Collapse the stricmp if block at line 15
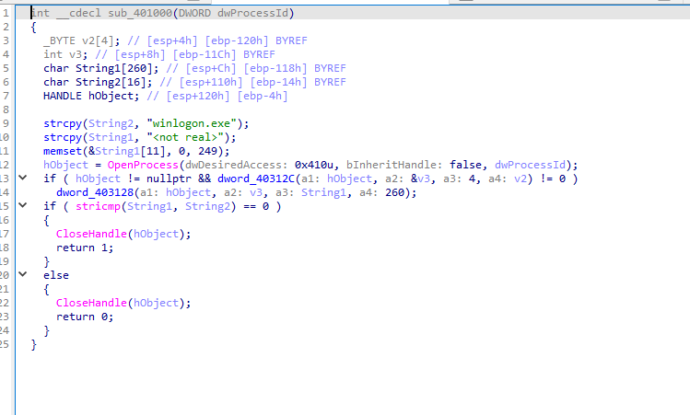 click(x=22, y=206)
